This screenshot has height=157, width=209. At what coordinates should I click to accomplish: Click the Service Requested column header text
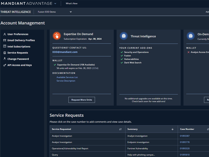[61, 129]
